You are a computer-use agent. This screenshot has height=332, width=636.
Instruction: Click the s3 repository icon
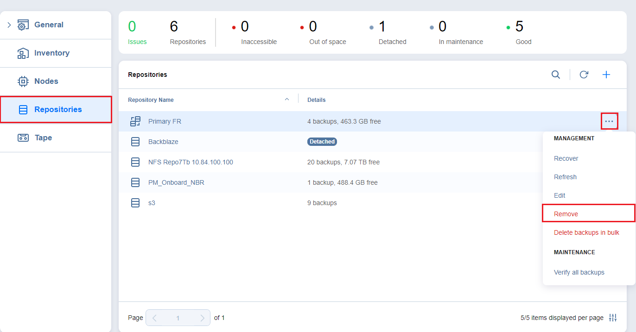coord(135,203)
